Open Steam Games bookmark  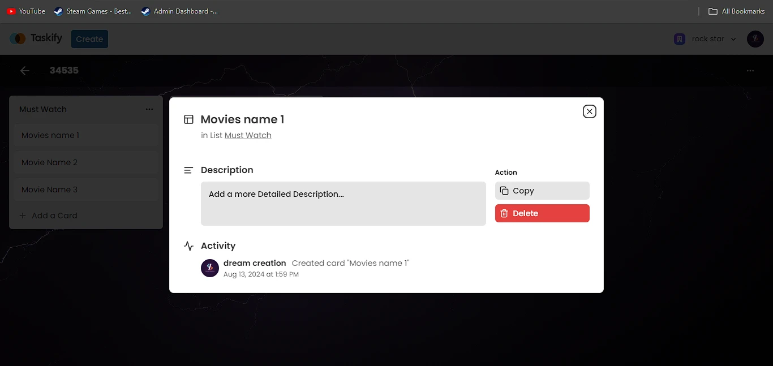coord(93,11)
